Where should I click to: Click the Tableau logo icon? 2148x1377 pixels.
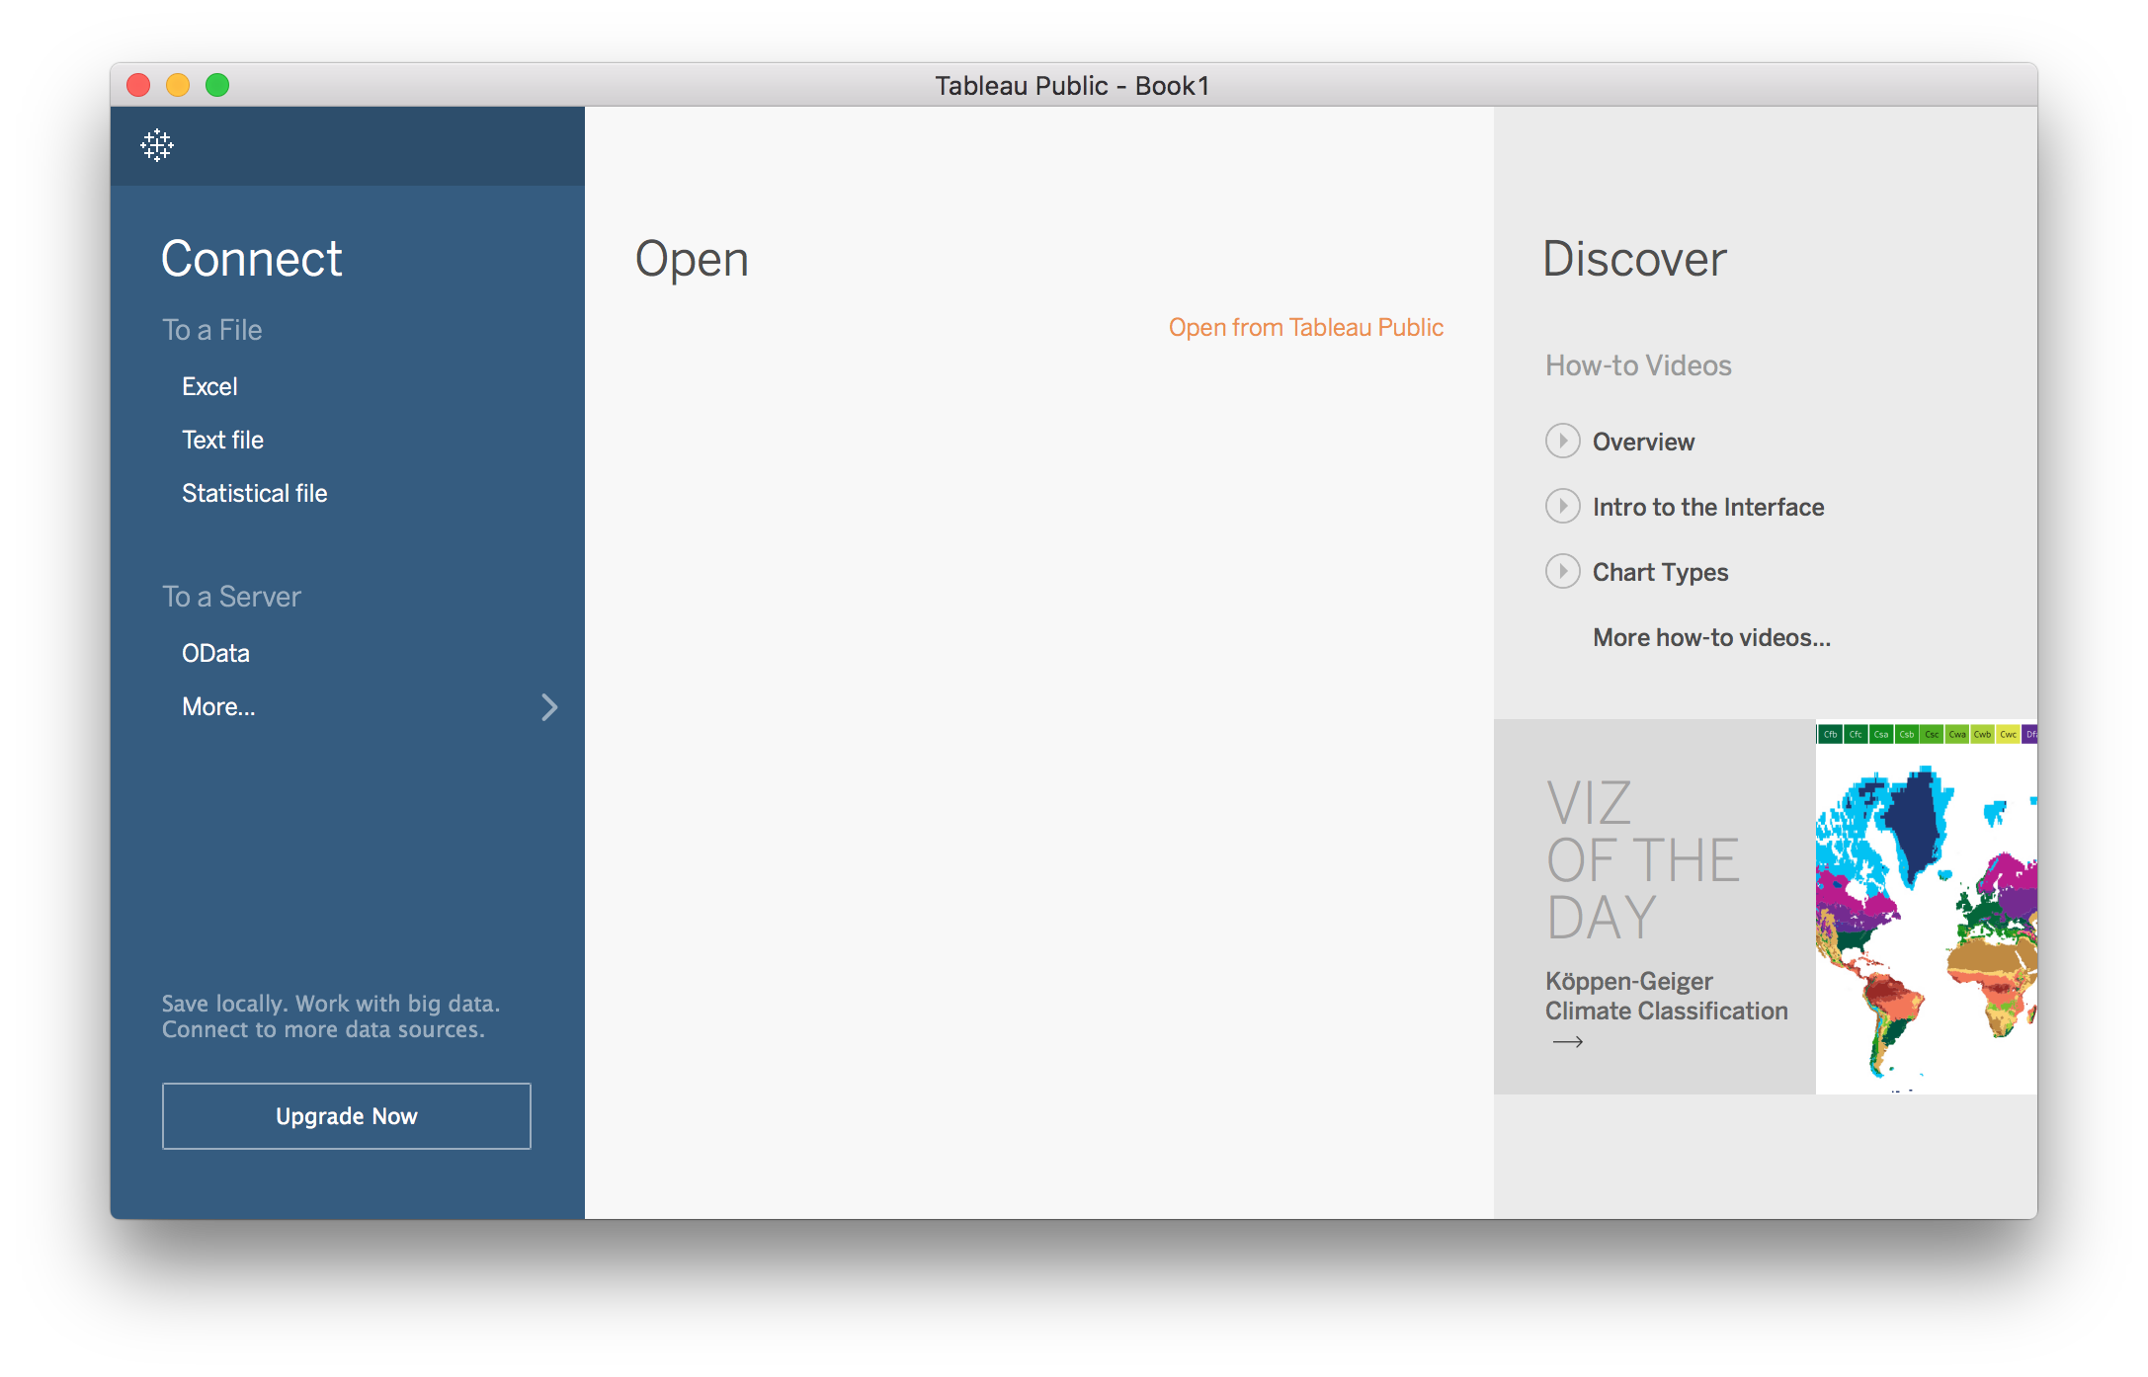157,145
